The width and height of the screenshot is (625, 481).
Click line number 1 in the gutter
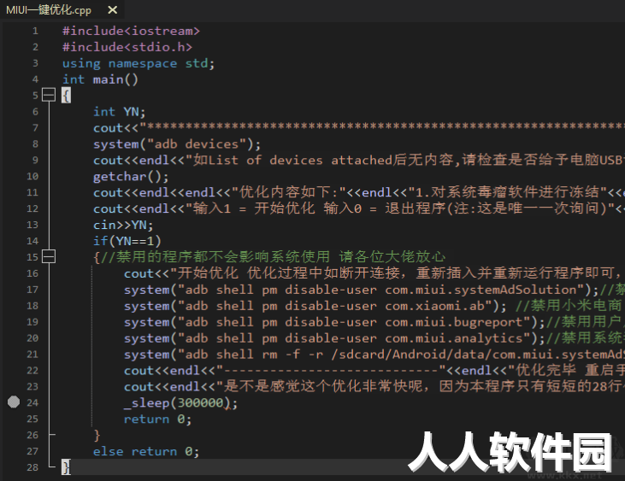35,31
